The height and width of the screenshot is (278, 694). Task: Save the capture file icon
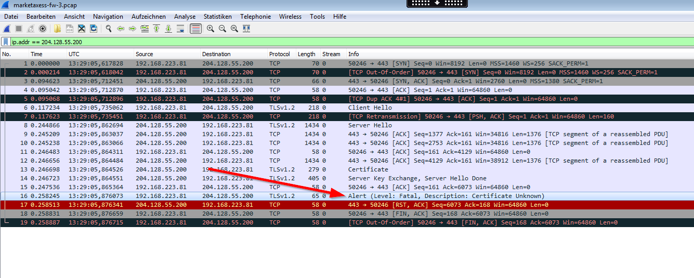(x=69, y=29)
